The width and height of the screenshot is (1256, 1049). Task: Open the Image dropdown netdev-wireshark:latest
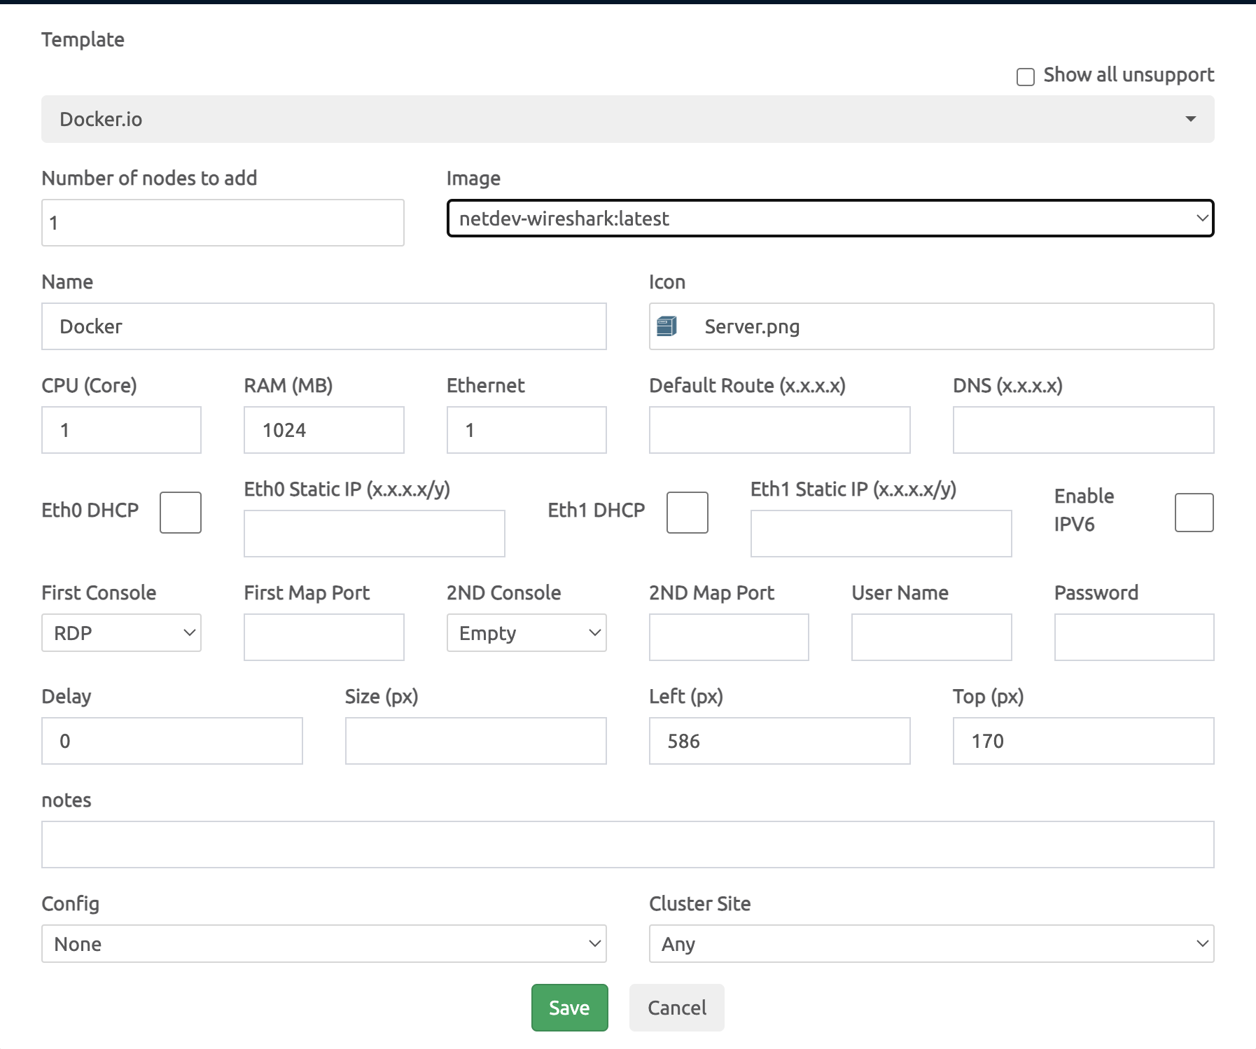(830, 218)
